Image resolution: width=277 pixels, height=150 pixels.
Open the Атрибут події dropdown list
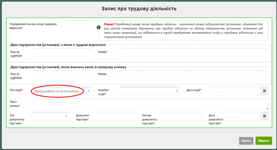pyautogui.click(x=177, y=91)
